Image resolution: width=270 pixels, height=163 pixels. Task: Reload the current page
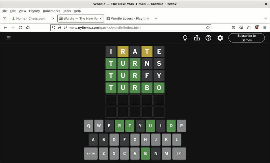[20, 28]
